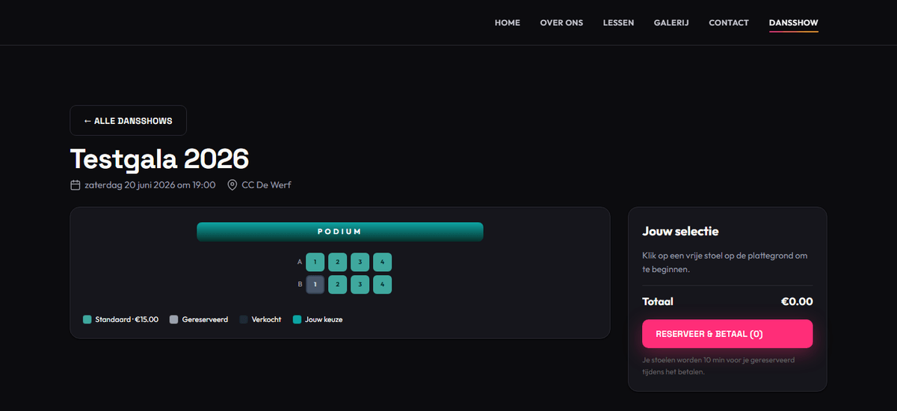Viewport: 897px width, 411px height.
Task: Choose seat B3 in row B
Action: pyautogui.click(x=360, y=285)
